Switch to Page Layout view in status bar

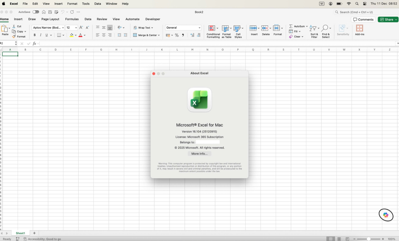coord(339,239)
